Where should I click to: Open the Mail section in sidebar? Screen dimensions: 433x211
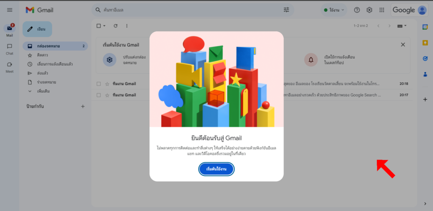pyautogui.click(x=10, y=30)
